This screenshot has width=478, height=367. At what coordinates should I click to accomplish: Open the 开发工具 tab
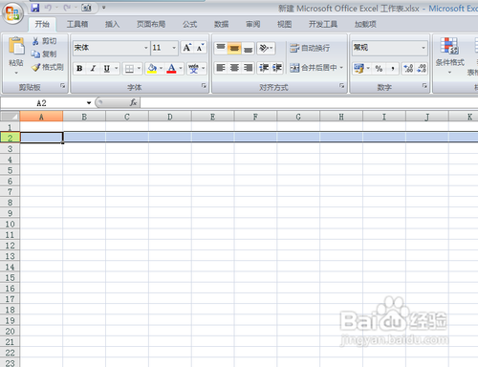(323, 24)
